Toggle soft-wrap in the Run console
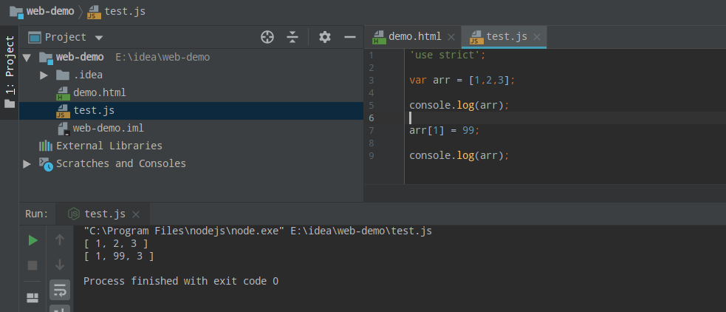Screen dimensions: 726x312 click(x=60, y=291)
